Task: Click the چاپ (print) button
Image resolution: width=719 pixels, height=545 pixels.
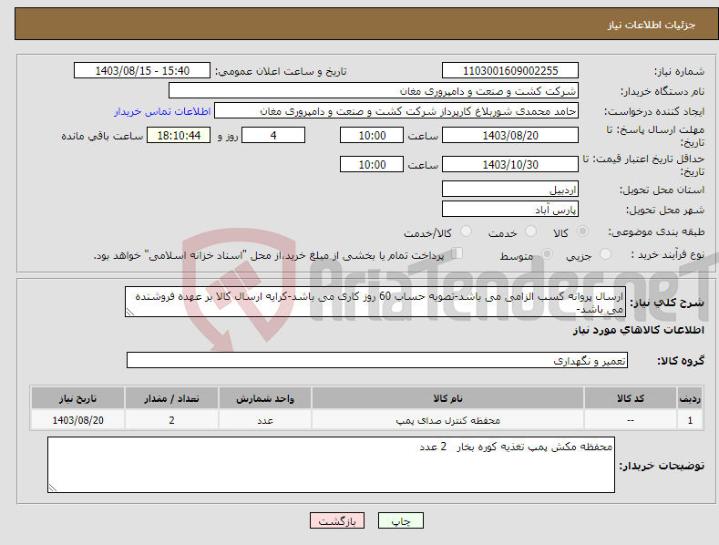Action: [401, 521]
